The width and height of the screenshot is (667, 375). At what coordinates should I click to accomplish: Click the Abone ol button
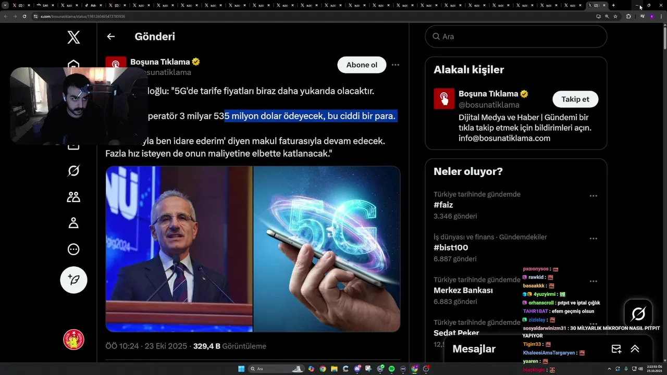(362, 65)
